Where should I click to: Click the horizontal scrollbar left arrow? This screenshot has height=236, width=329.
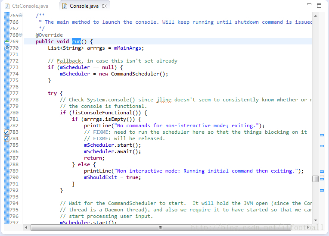click(x=26, y=227)
